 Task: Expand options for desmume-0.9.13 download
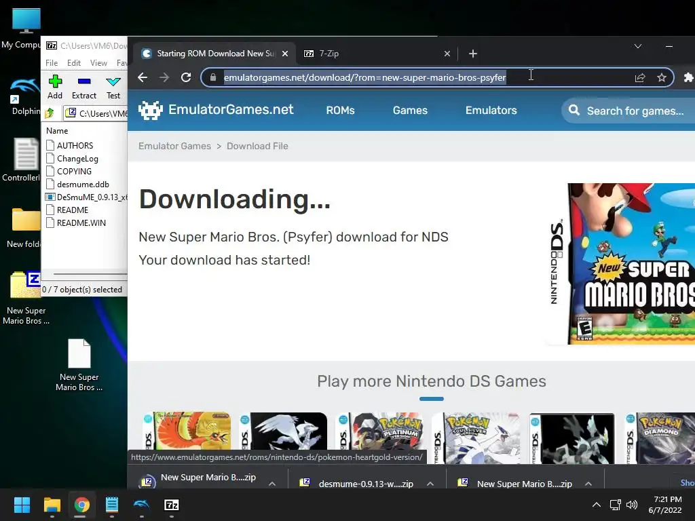point(430,484)
